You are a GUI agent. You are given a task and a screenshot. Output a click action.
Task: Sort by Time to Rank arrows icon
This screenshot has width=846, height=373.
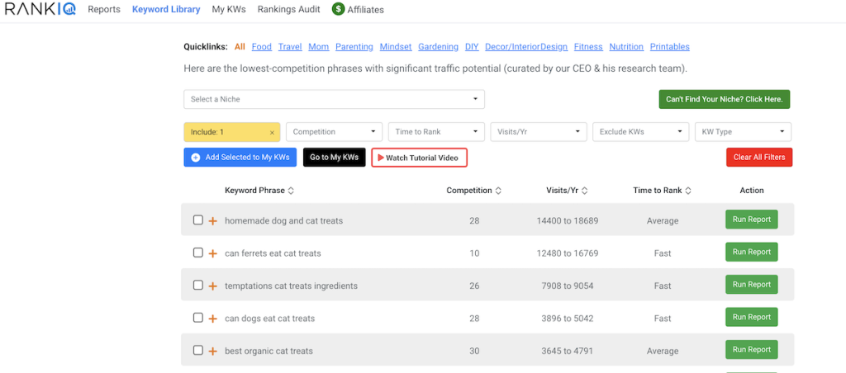(x=688, y=191)
